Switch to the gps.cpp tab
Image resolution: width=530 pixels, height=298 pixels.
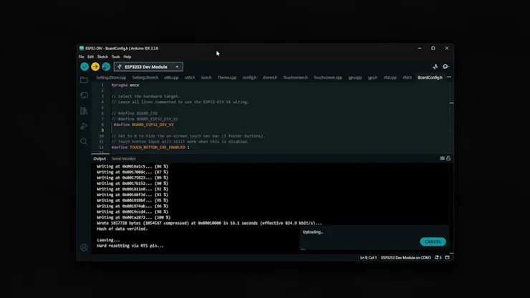tap(355, 77)
